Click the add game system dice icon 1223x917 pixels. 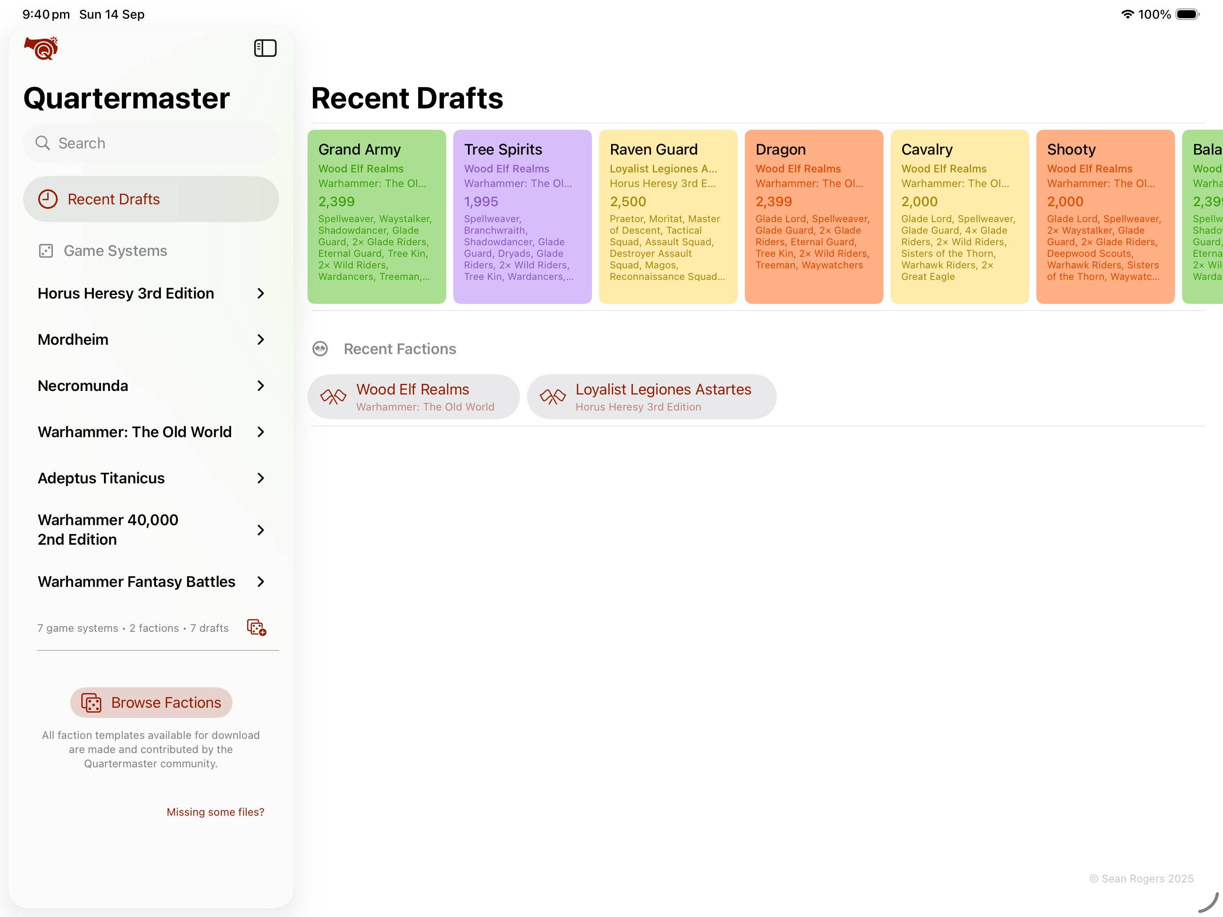tap(256, 627)
